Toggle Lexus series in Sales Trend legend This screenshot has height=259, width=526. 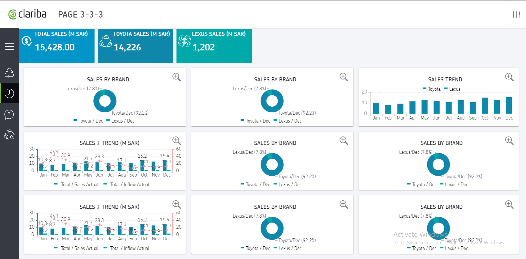click(452, 89)
